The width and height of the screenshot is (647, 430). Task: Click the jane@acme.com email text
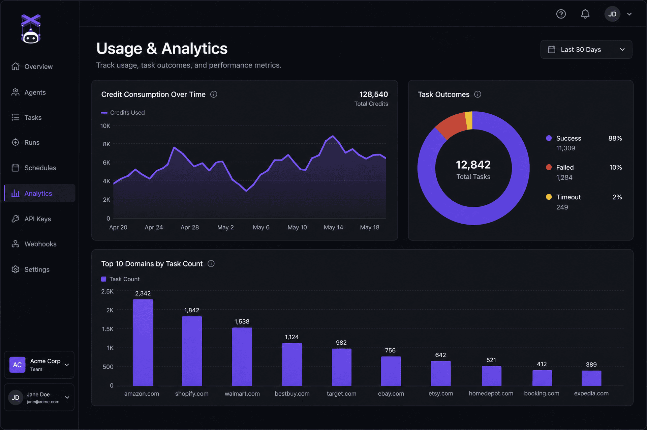tap(43, 402)
